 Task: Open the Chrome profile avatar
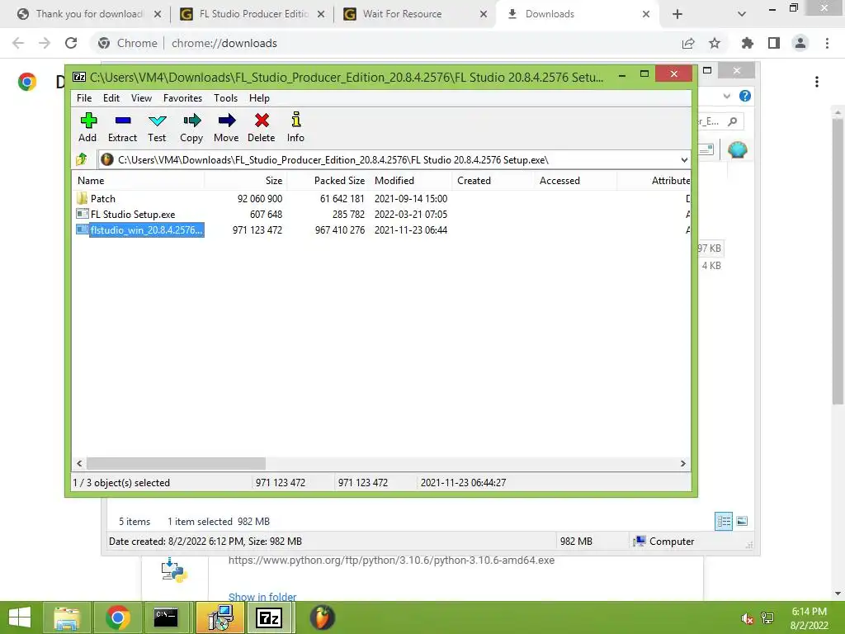tap(800, 43)
